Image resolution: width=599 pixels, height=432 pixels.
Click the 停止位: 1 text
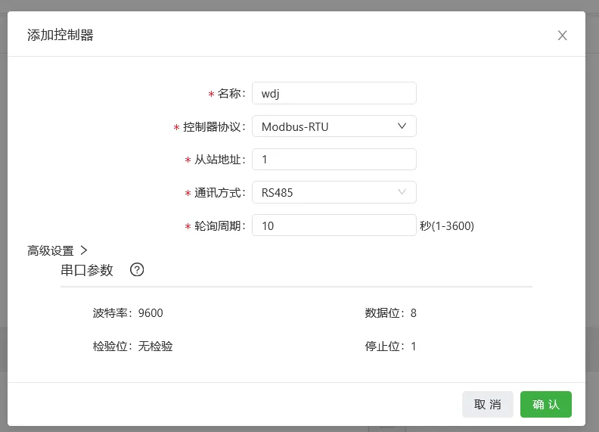tap(390, 347)
